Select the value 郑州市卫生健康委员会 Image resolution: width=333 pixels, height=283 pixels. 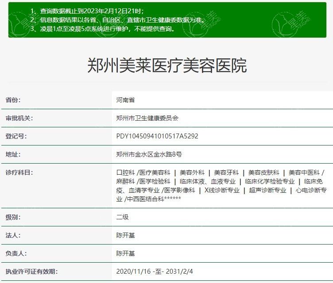click(x=147, y=118)
